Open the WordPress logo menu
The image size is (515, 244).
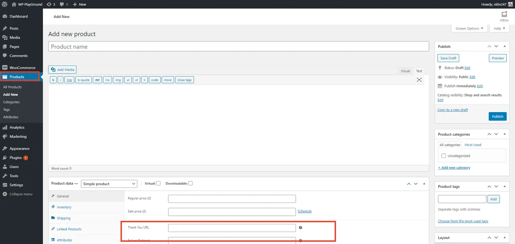tap(5, 4)
